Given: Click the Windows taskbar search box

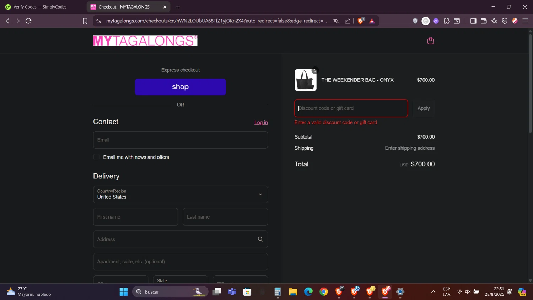Looking at the screenshot, I should coord(170,292).
